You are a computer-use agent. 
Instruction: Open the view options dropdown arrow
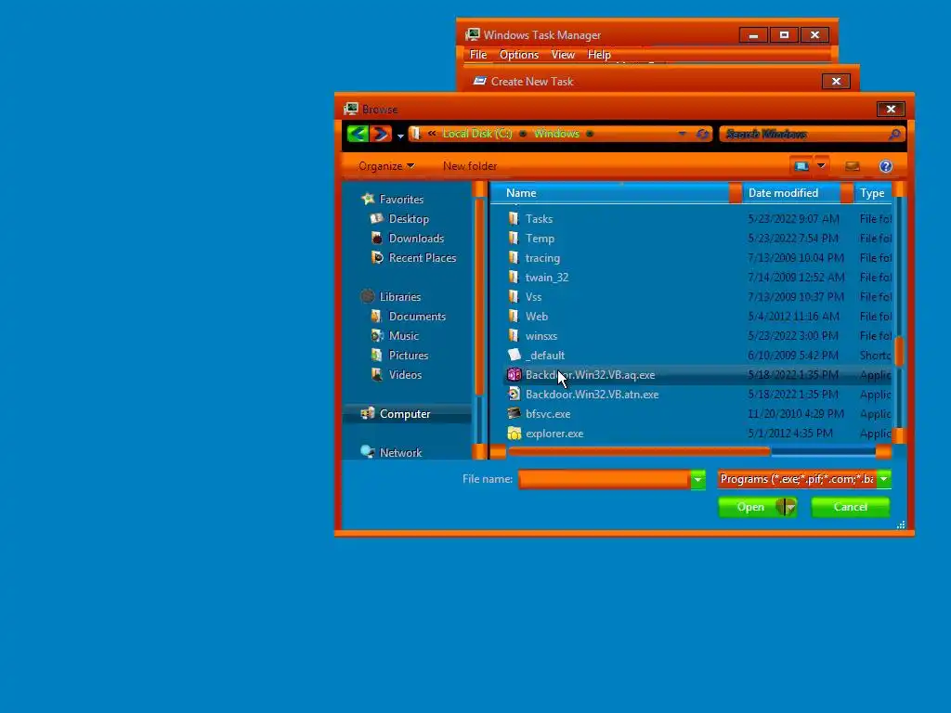tap(821, 166)
